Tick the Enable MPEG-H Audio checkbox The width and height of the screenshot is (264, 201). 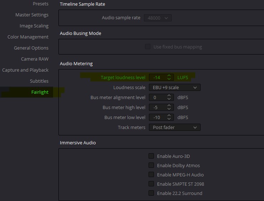151,175
